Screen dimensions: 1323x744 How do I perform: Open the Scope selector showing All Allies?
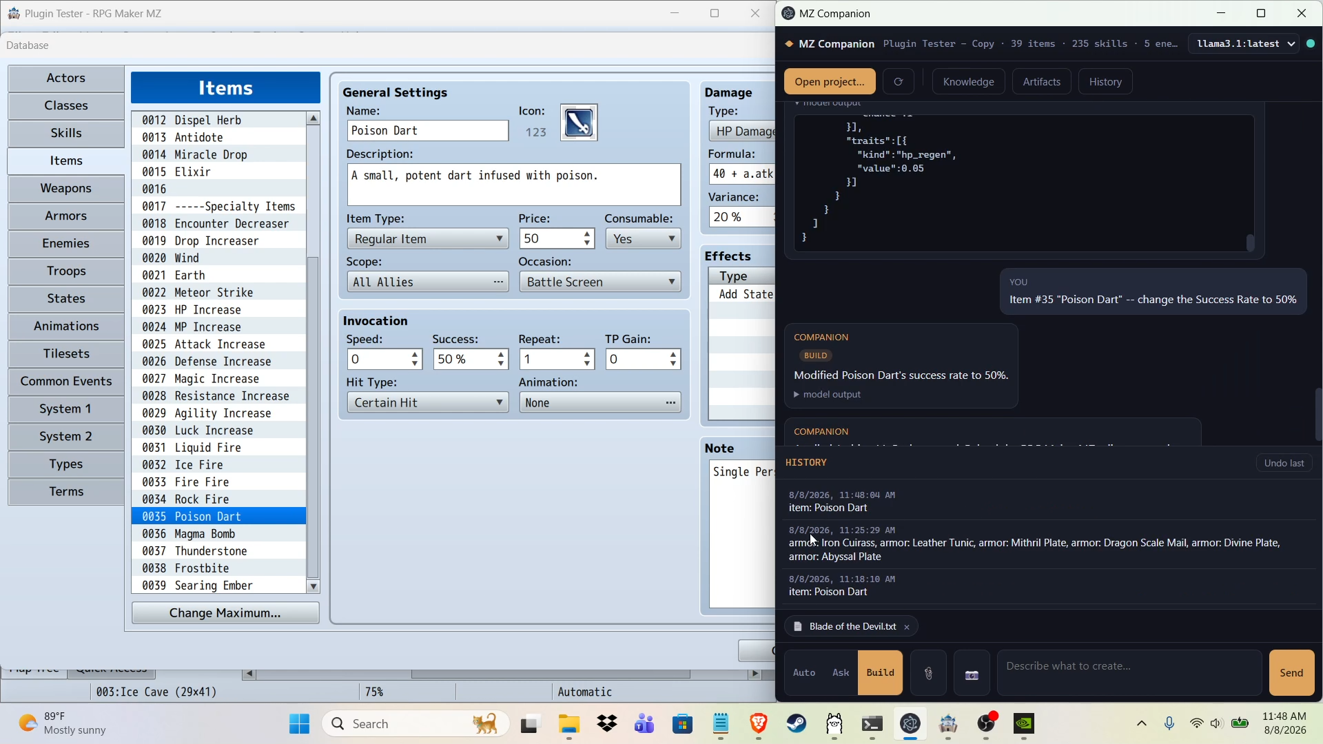428,282
